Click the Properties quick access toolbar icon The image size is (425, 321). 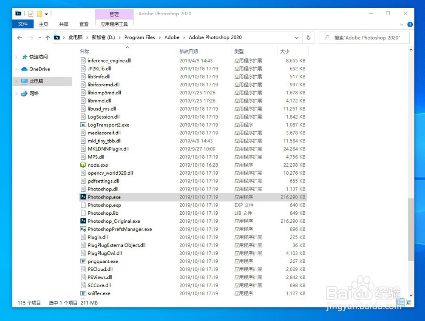[x=31, y=14]
